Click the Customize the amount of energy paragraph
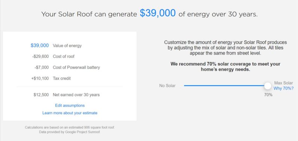Image resolution: width=298 pixels, height=141 pixels. tap(225, 47)
